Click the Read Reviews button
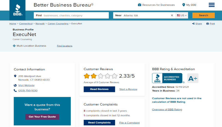 pyautogui.click(x=99, y=89)
